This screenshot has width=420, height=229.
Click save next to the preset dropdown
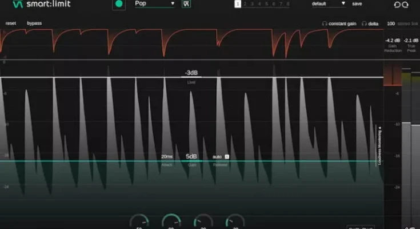[357, 4]
